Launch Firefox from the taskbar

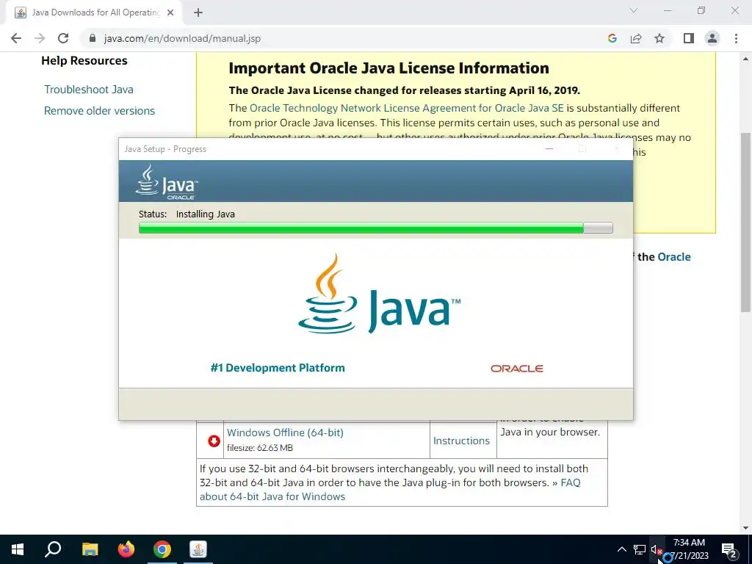pos(126,549)
